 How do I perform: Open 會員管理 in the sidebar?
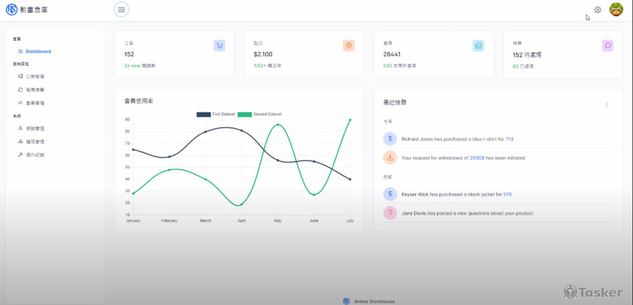tap(35, 102)
